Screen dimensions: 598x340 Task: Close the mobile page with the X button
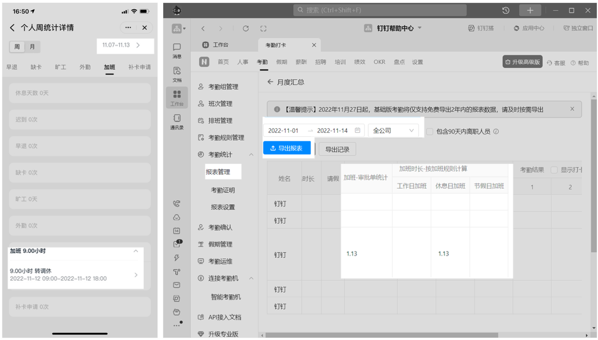pyautogui.click(x=144, y=27)
